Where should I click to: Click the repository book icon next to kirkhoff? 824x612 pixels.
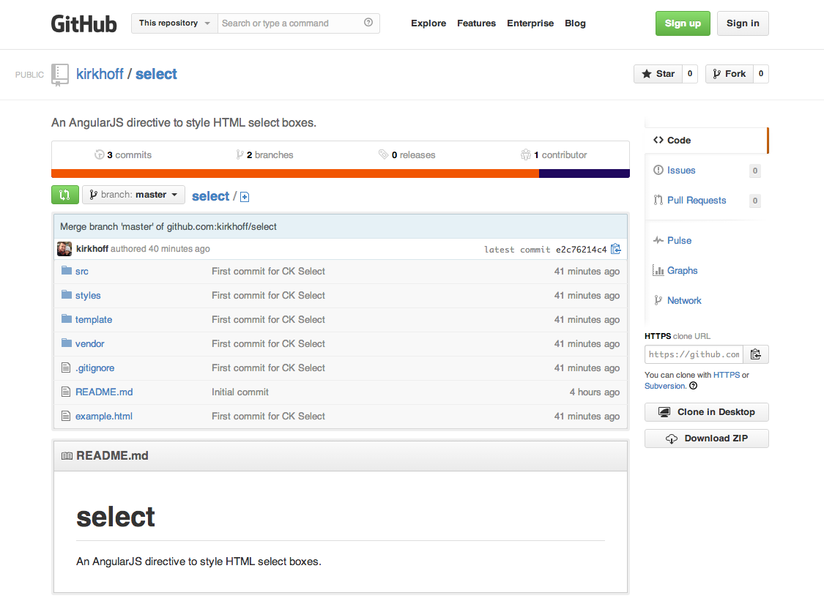tap(60, 75)
